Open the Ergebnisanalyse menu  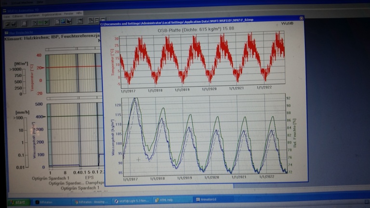[52, 15]
